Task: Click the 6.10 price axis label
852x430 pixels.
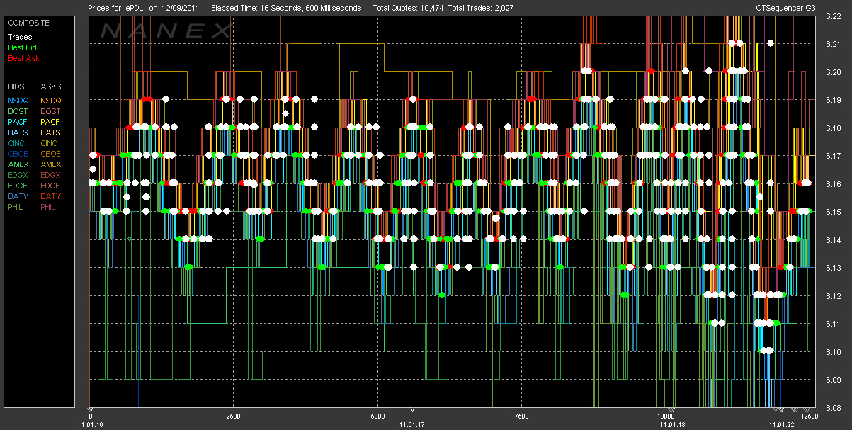Action: (x=832, y=352)
